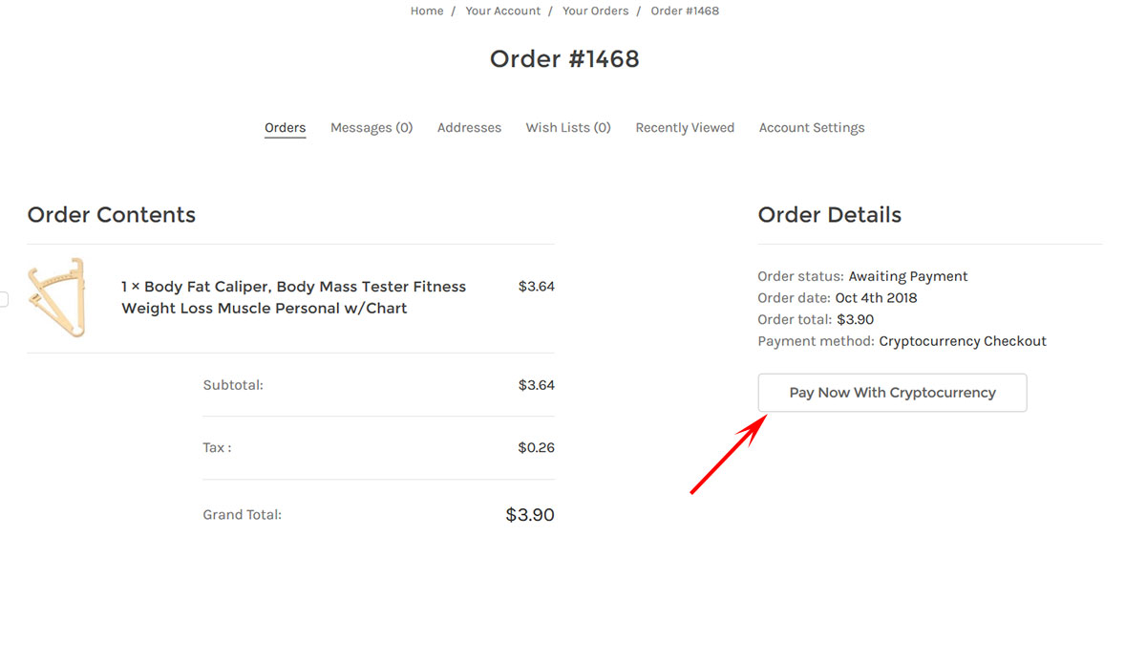Tick the checkbox beside the caliper item
This screenshot has height=645, width=1146.
pyautogui.click(x=3, y=299)
